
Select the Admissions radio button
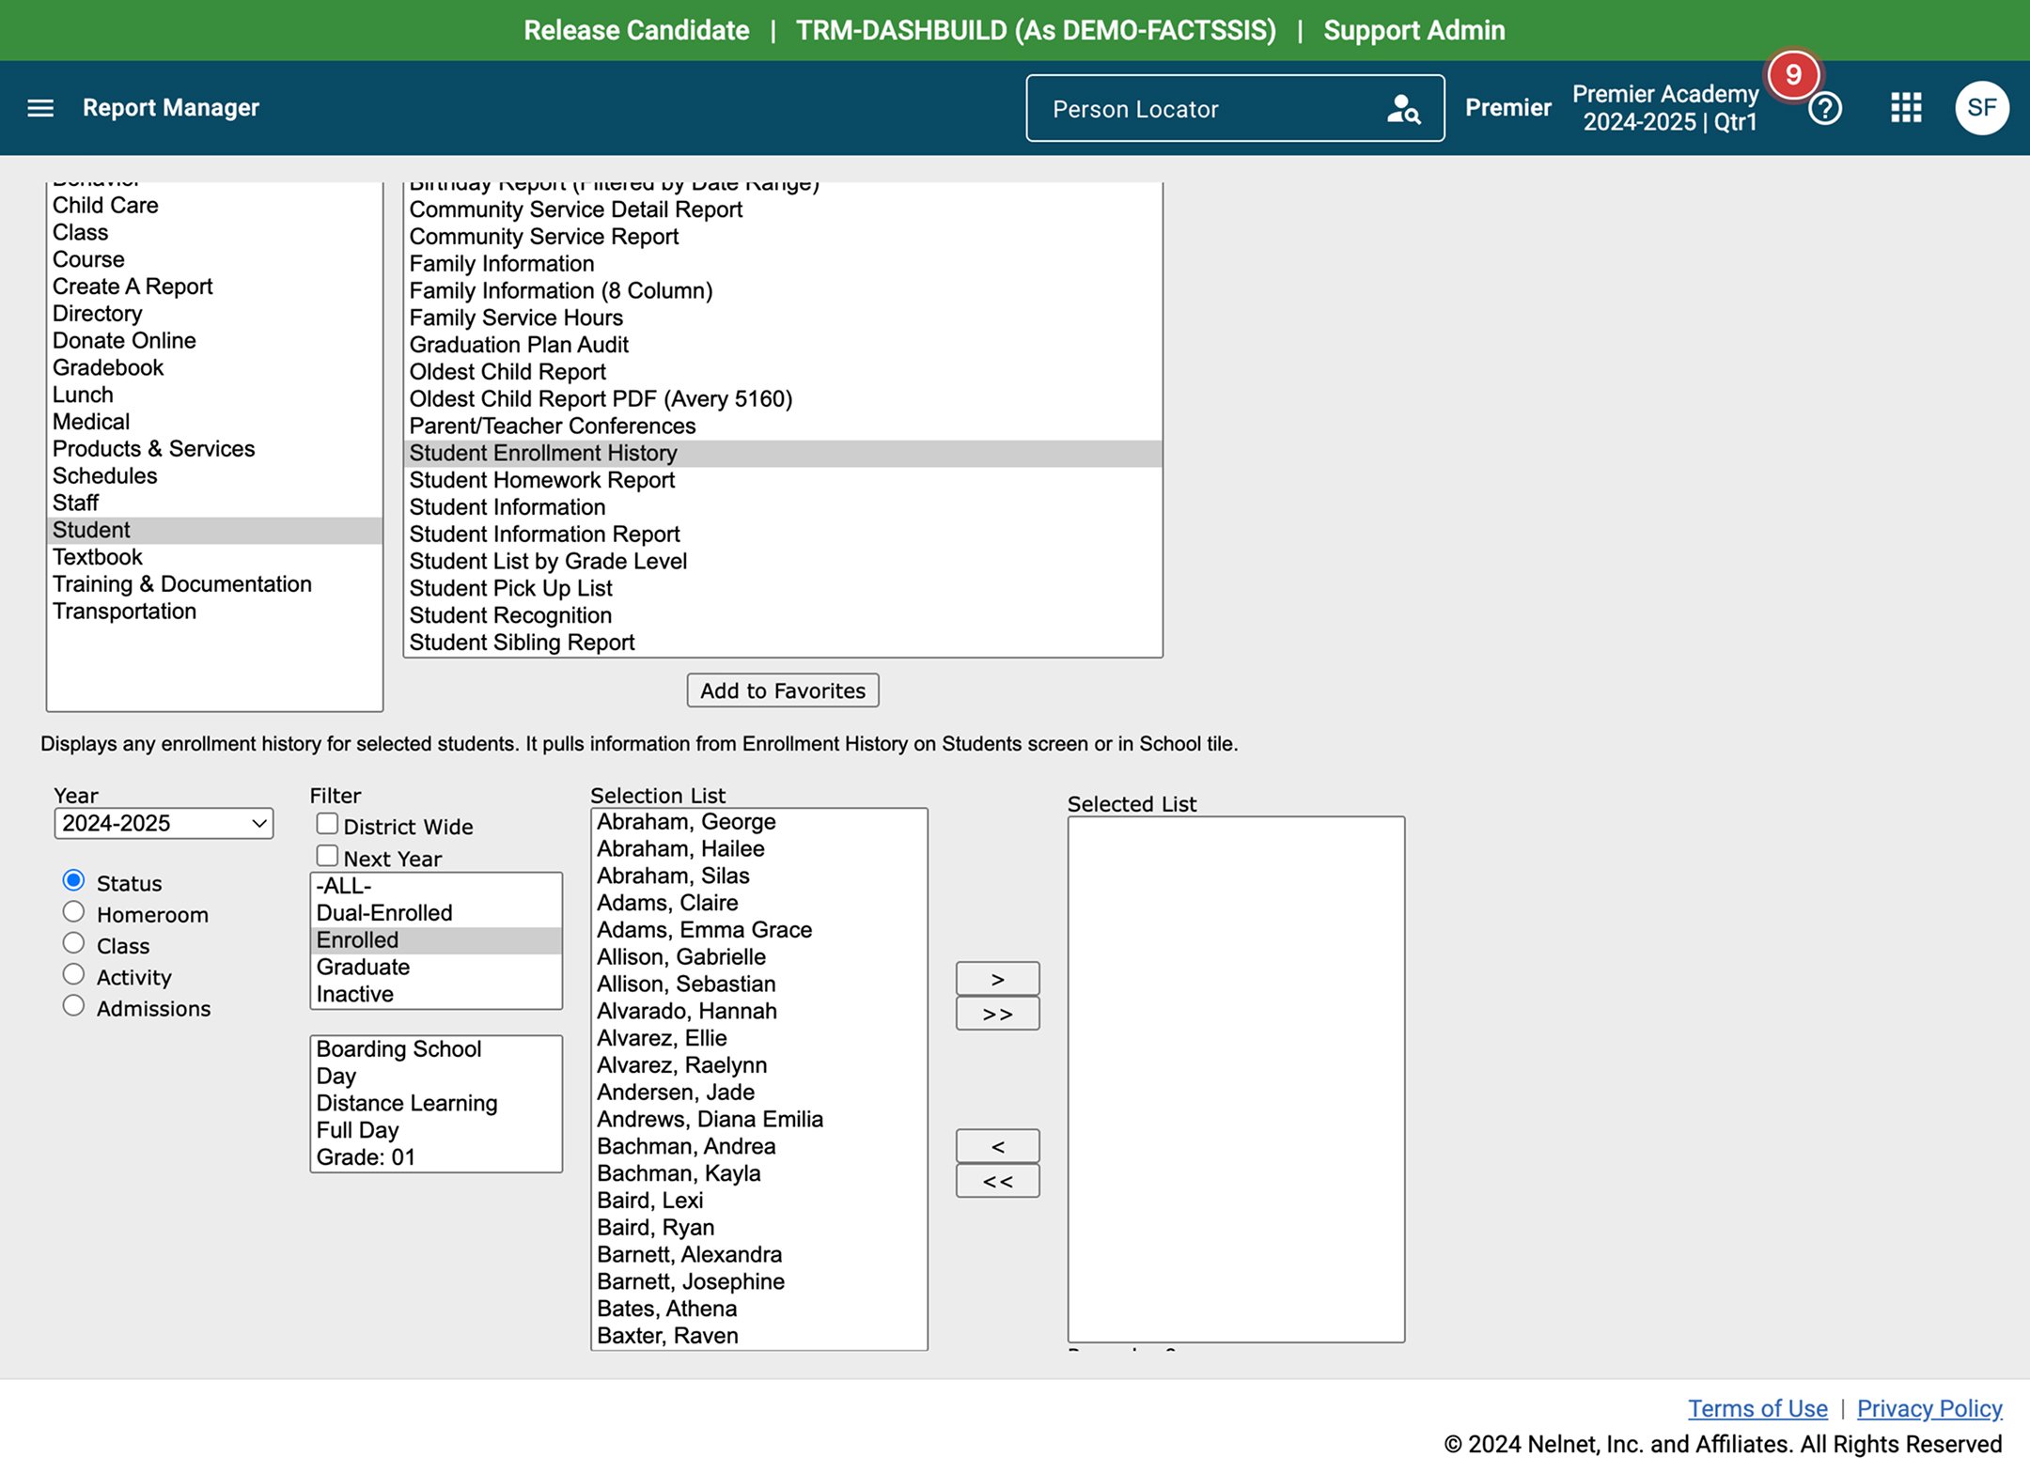73,1006
